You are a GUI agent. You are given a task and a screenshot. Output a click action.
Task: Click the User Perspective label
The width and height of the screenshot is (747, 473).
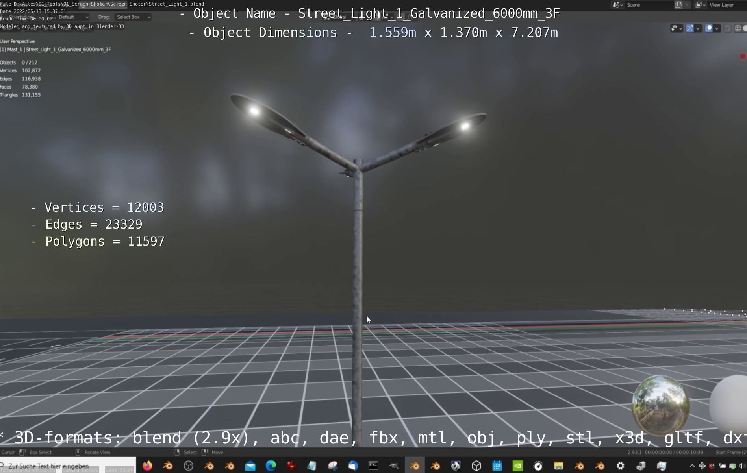click(x=17, y=41)
